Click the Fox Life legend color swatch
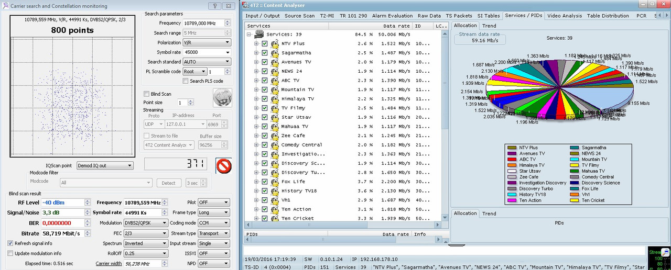 pos(575,188)
